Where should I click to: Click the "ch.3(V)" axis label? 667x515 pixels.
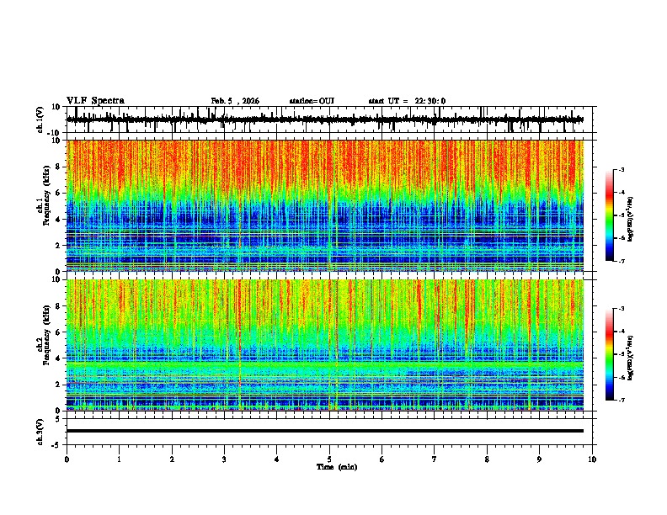coord(40,433)
